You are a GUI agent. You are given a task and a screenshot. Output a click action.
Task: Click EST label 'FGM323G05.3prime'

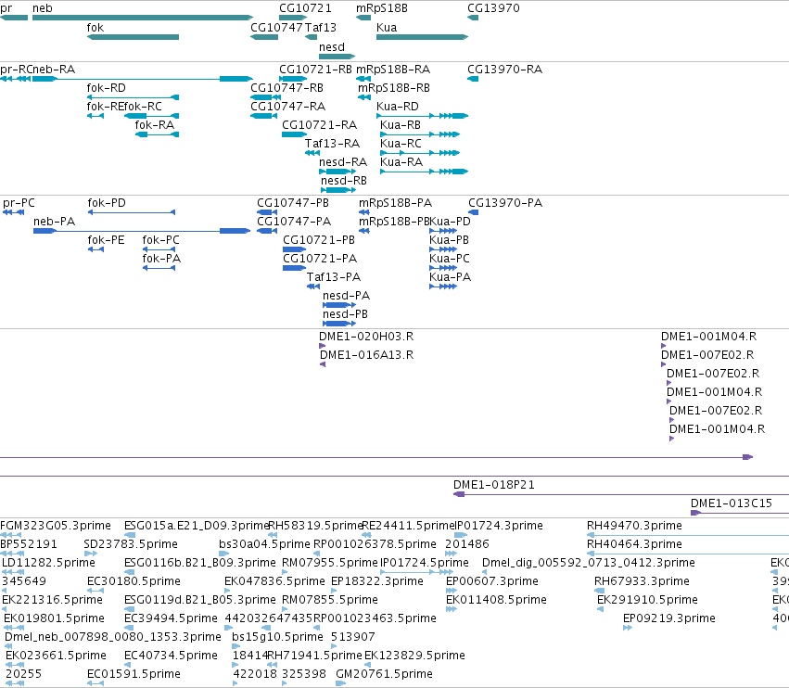pyautogui.click(x=56, y=525)
